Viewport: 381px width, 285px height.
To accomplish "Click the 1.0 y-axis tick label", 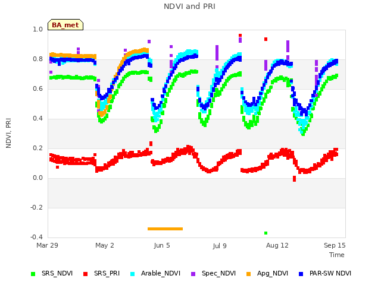I will tap(38, 29).
